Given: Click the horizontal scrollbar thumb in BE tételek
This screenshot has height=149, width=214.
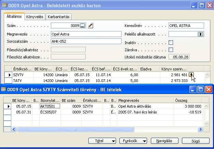Looking at the screenshot, I should coord(75,129).
